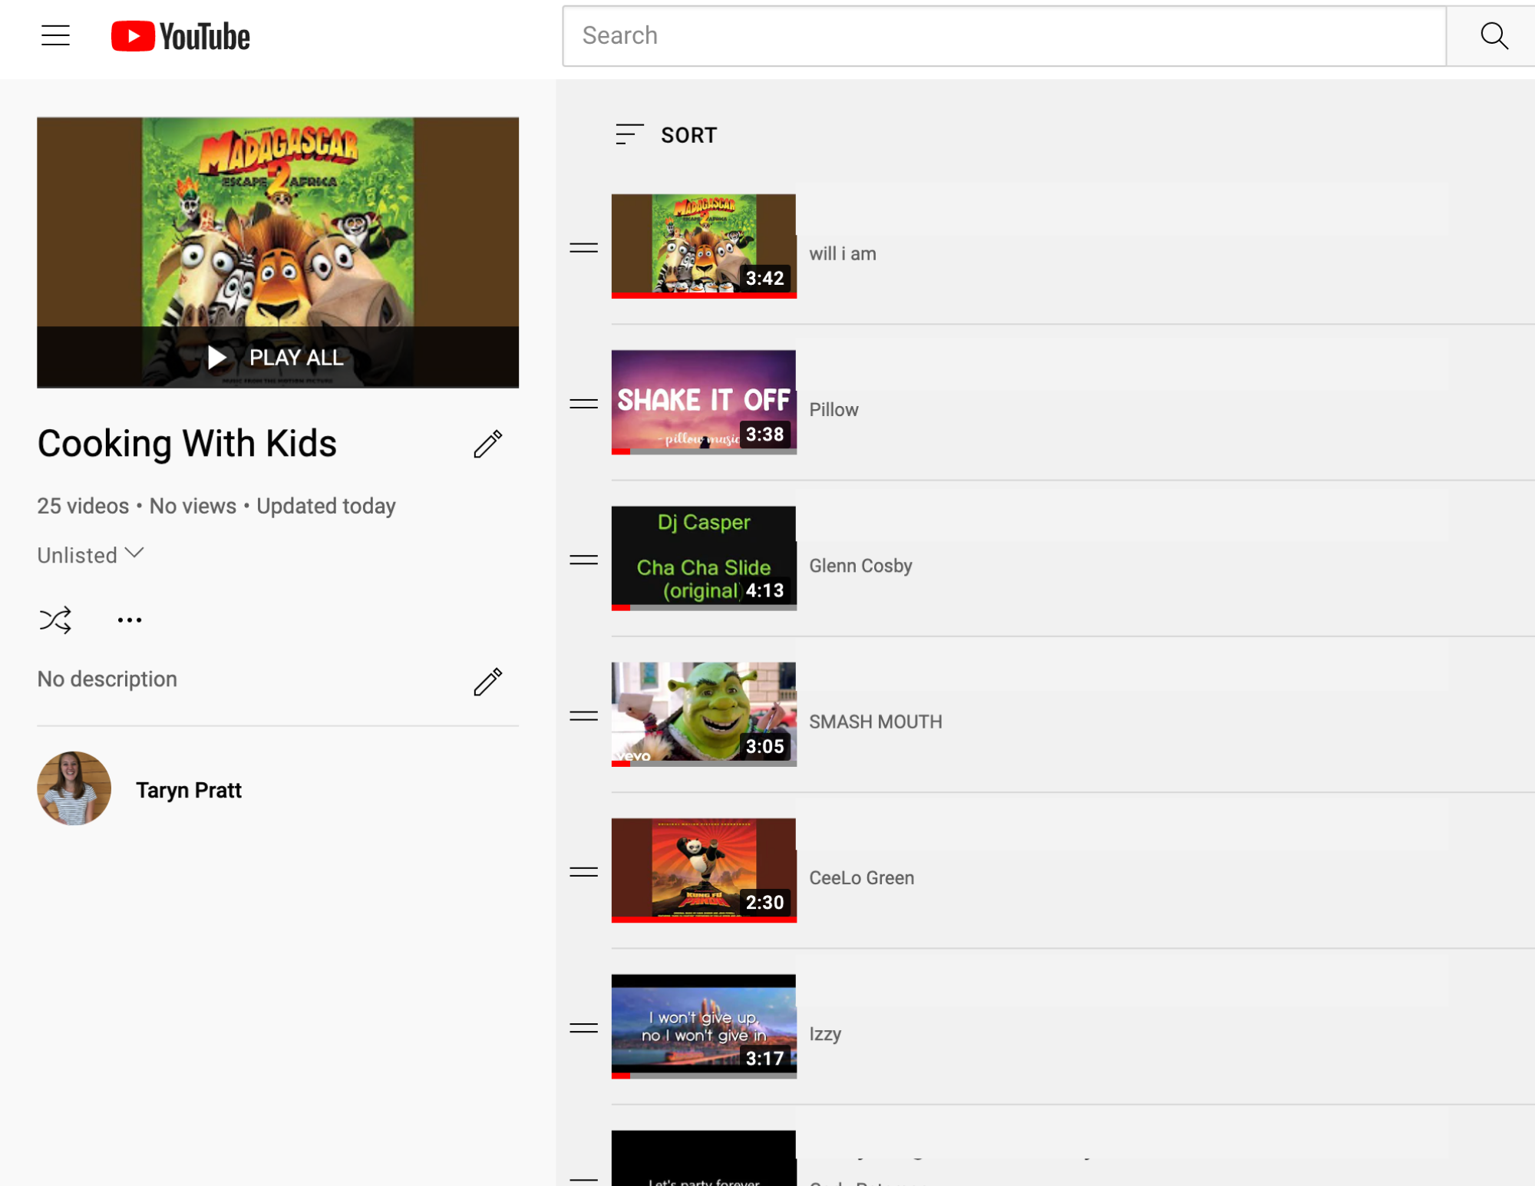Open the Shake It Off video thumbnail
Viewport: 1535px width, 1186px height.
[x=703, y=401]
